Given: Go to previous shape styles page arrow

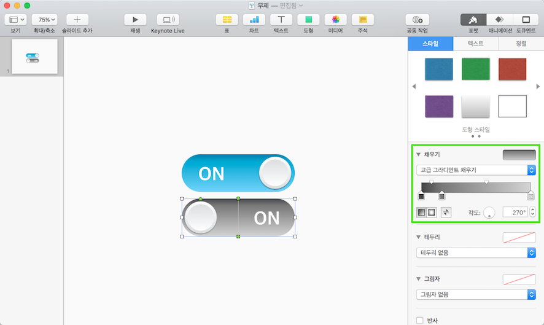Looking at the screenshot, I should click(414, 87).
